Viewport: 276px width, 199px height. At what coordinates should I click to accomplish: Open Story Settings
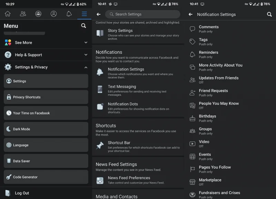[138, 34]
